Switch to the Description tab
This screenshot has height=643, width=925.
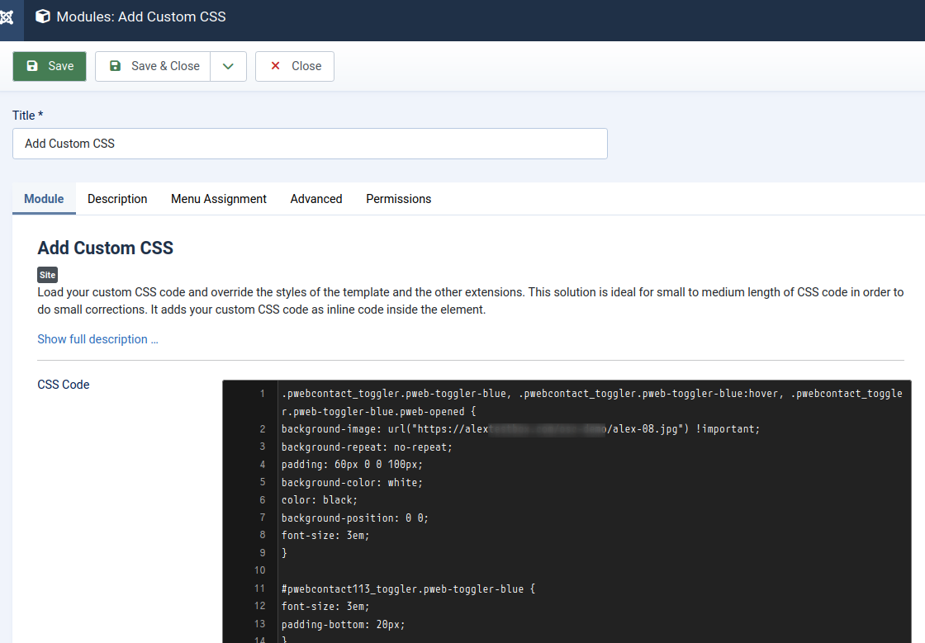click(116, 199)
